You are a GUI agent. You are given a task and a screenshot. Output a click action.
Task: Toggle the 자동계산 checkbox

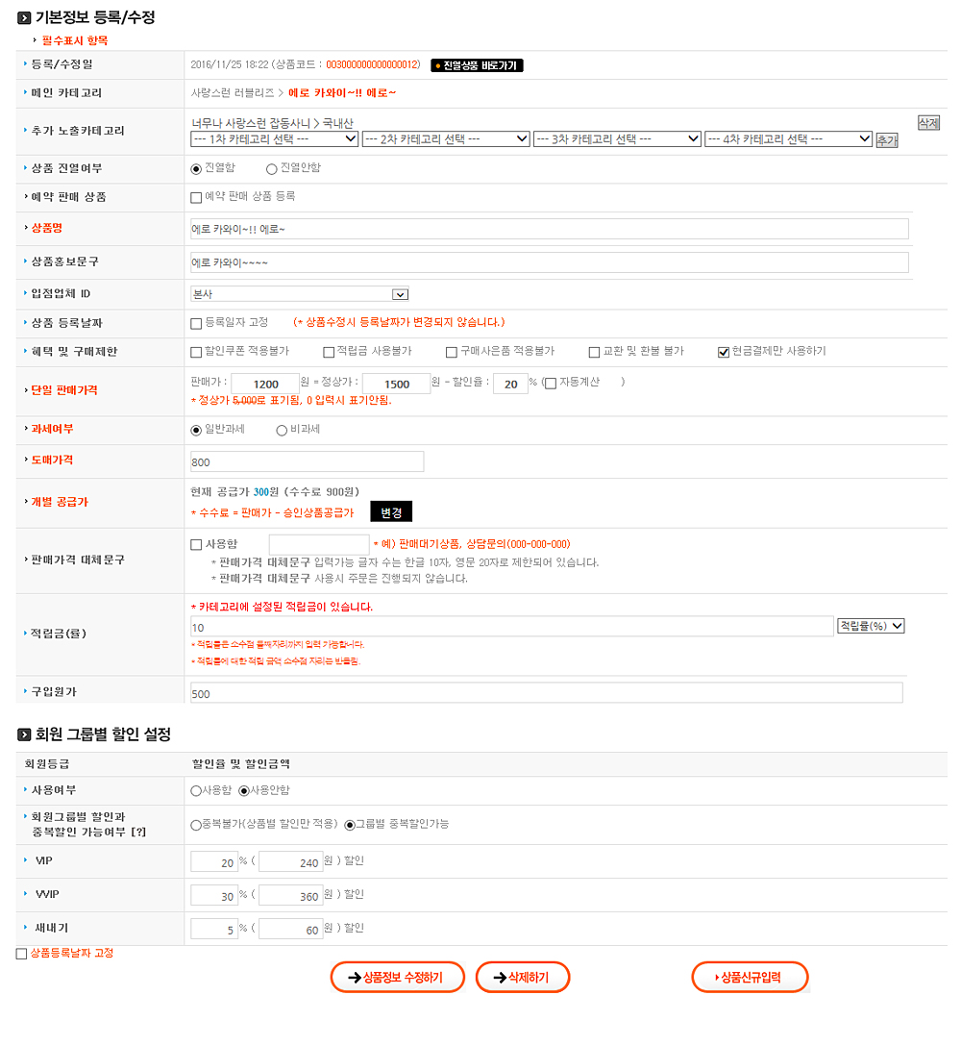point(551,384)
